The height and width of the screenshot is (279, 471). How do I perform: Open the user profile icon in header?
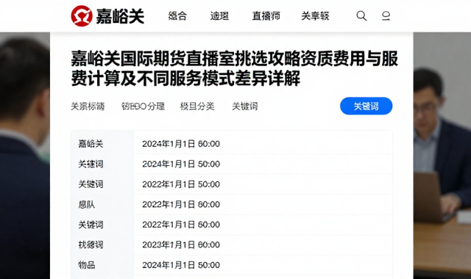386,15
